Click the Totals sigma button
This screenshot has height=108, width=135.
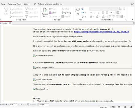(65, 9)
